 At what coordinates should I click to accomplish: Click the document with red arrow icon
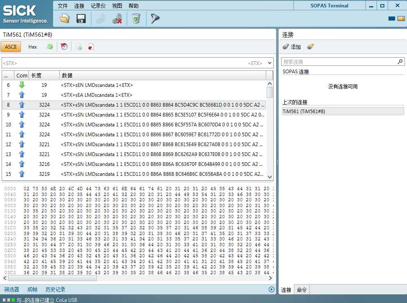[91, 47]
